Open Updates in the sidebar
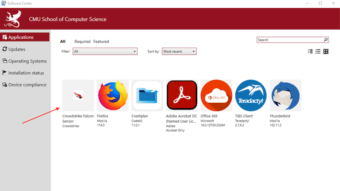The height and width of the screenshot is (191, 340). coord(25,49)
